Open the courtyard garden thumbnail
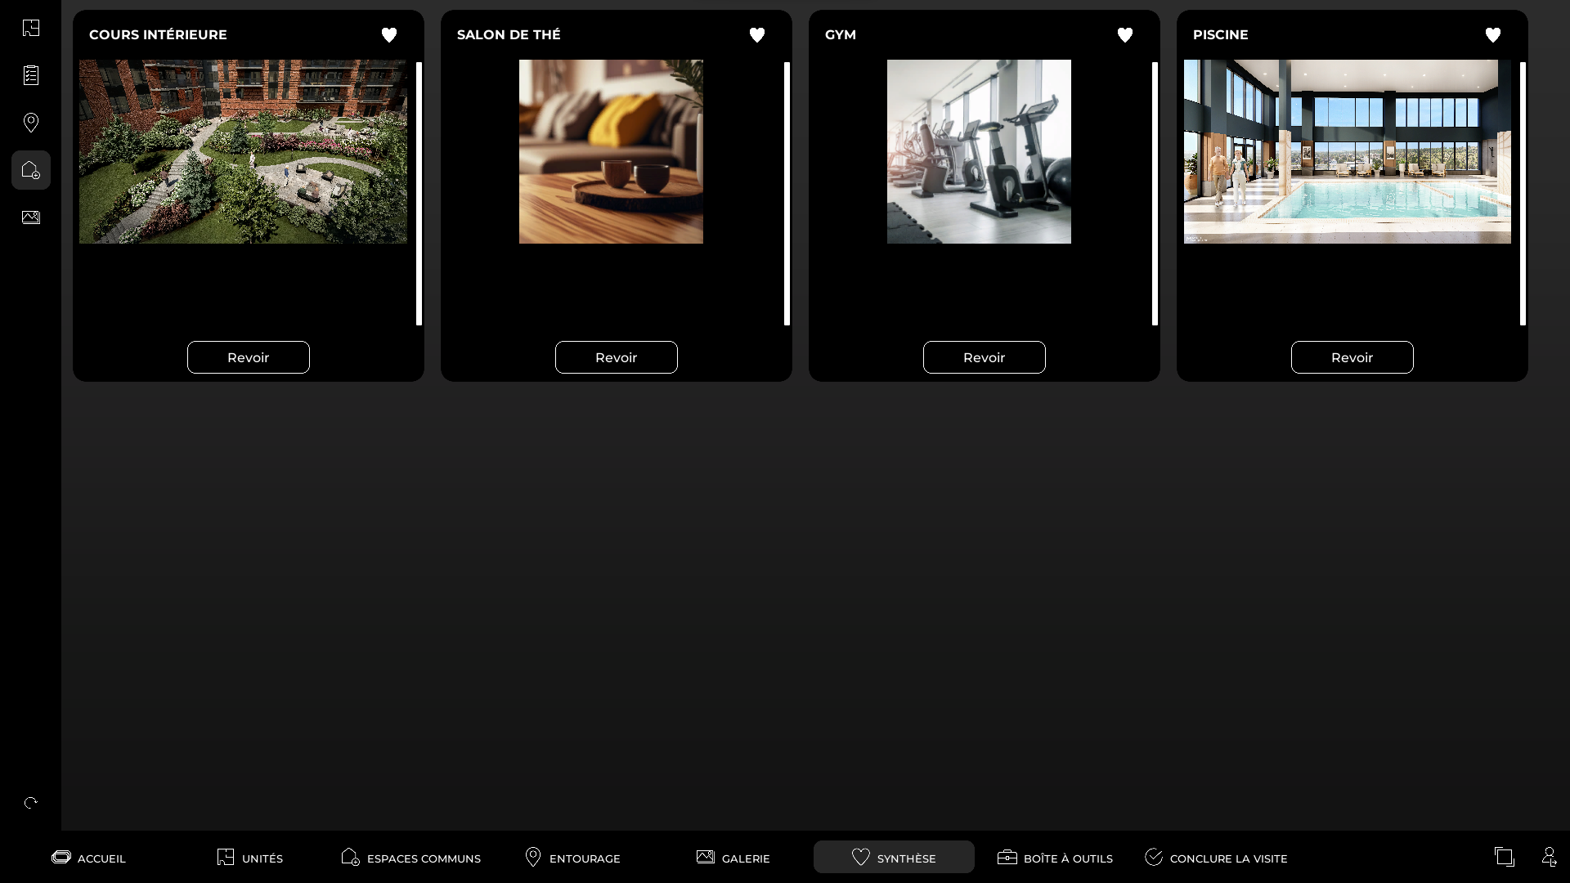 pos(243,151)
